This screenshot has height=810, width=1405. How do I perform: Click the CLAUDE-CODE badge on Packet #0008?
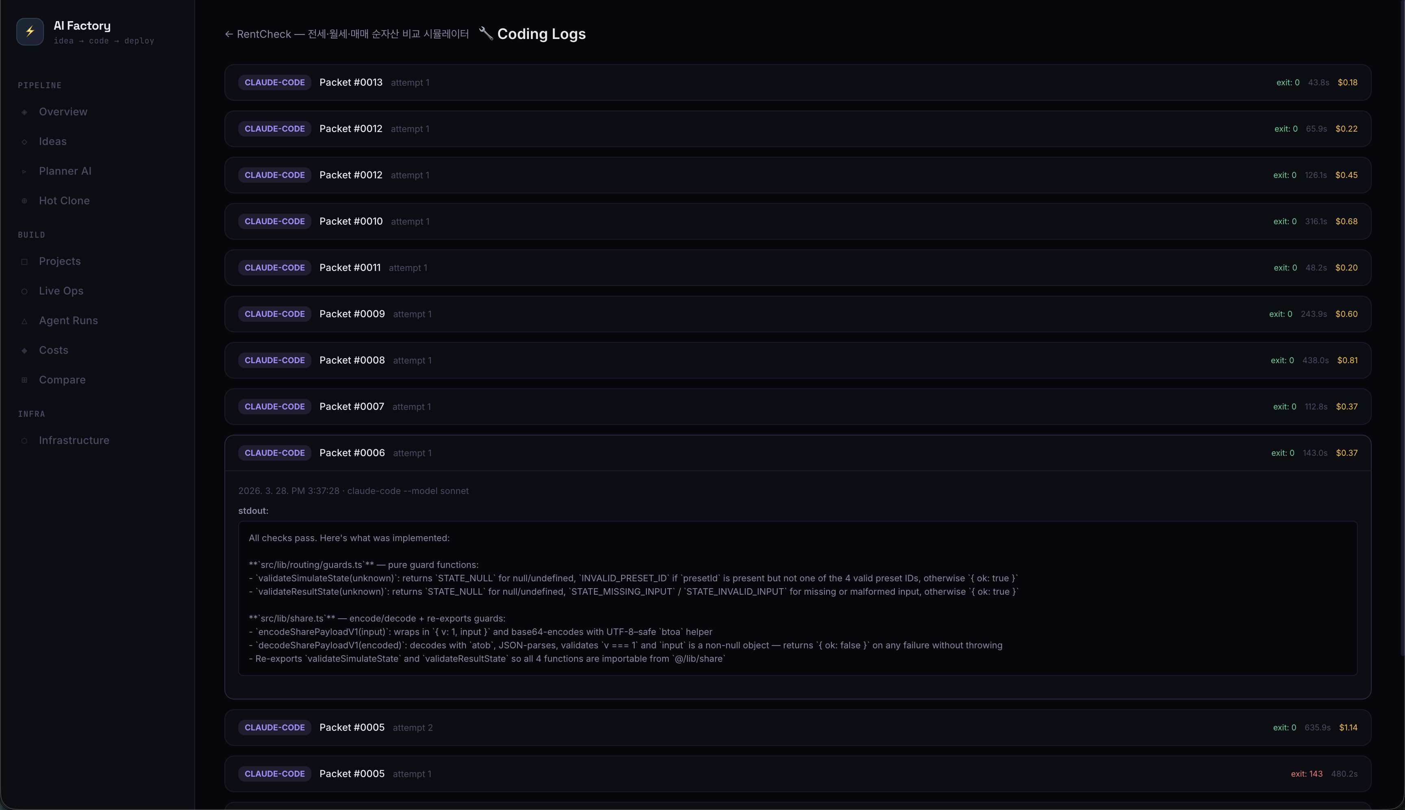(274, 360)
